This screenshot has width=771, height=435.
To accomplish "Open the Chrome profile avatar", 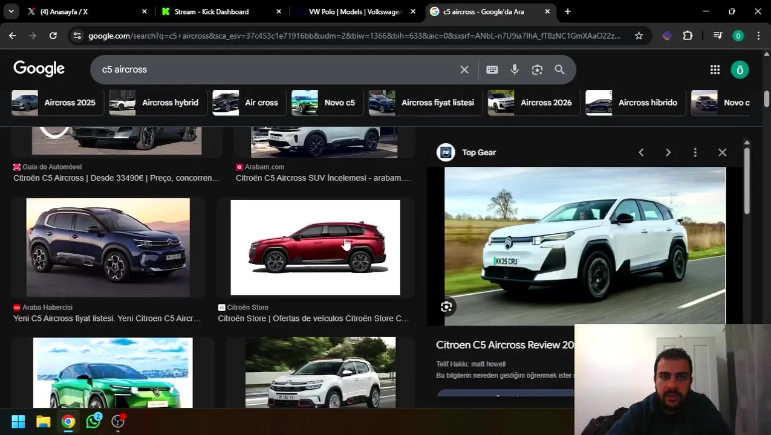I will coord(738,36).
